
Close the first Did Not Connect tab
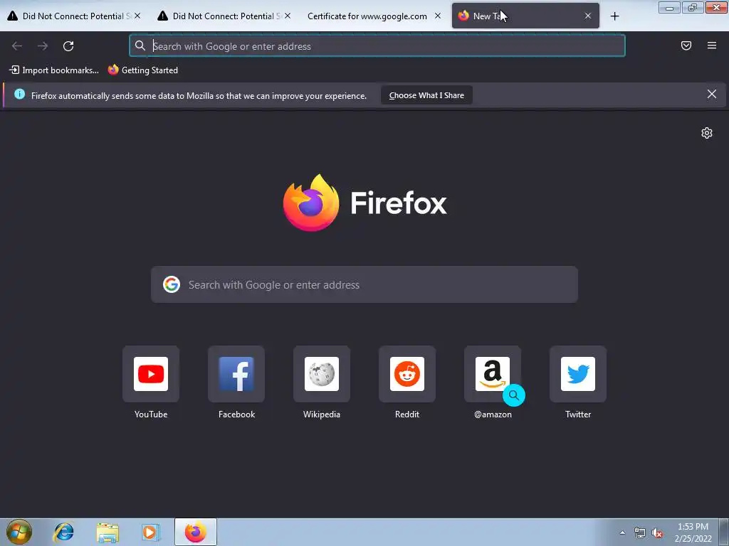(137, 16)
